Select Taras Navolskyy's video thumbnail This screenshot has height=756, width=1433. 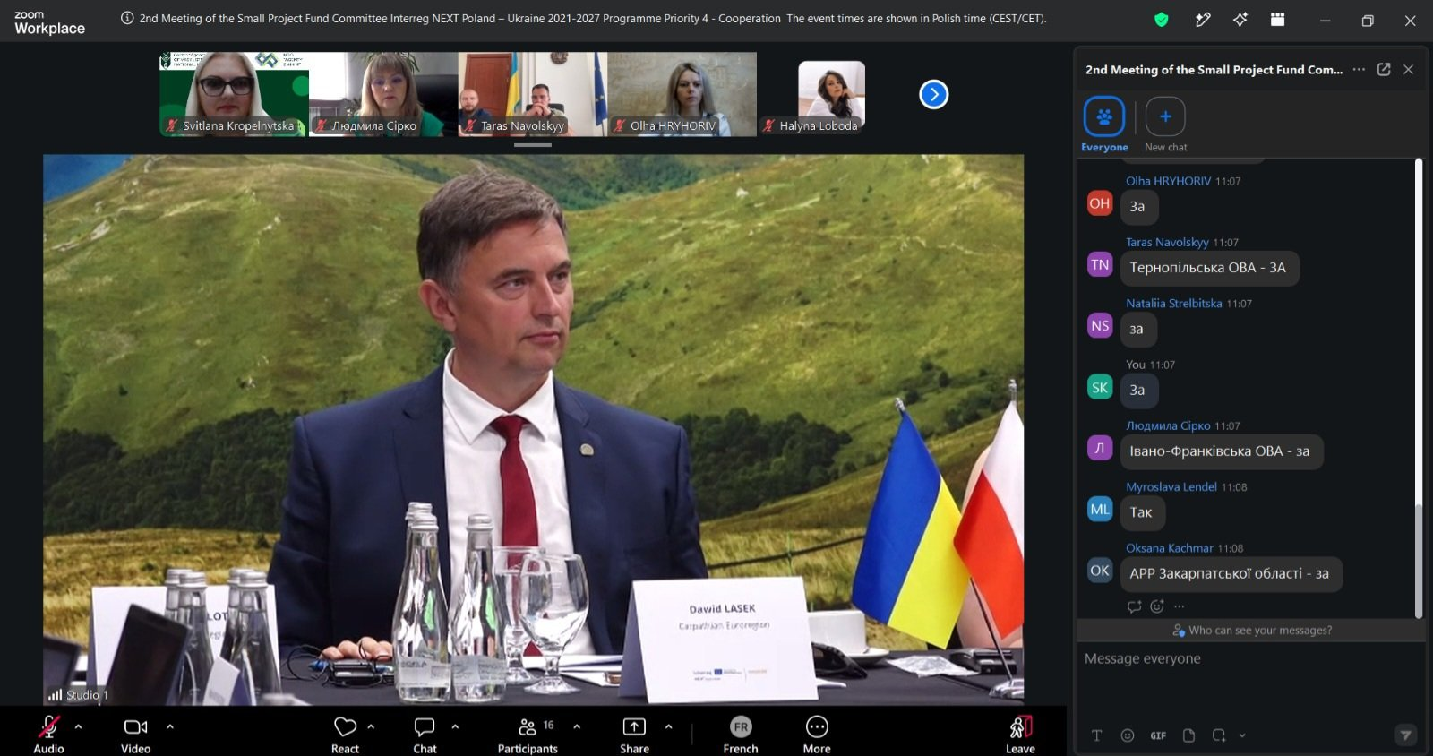pyautogui.click(x=533, y=94)
